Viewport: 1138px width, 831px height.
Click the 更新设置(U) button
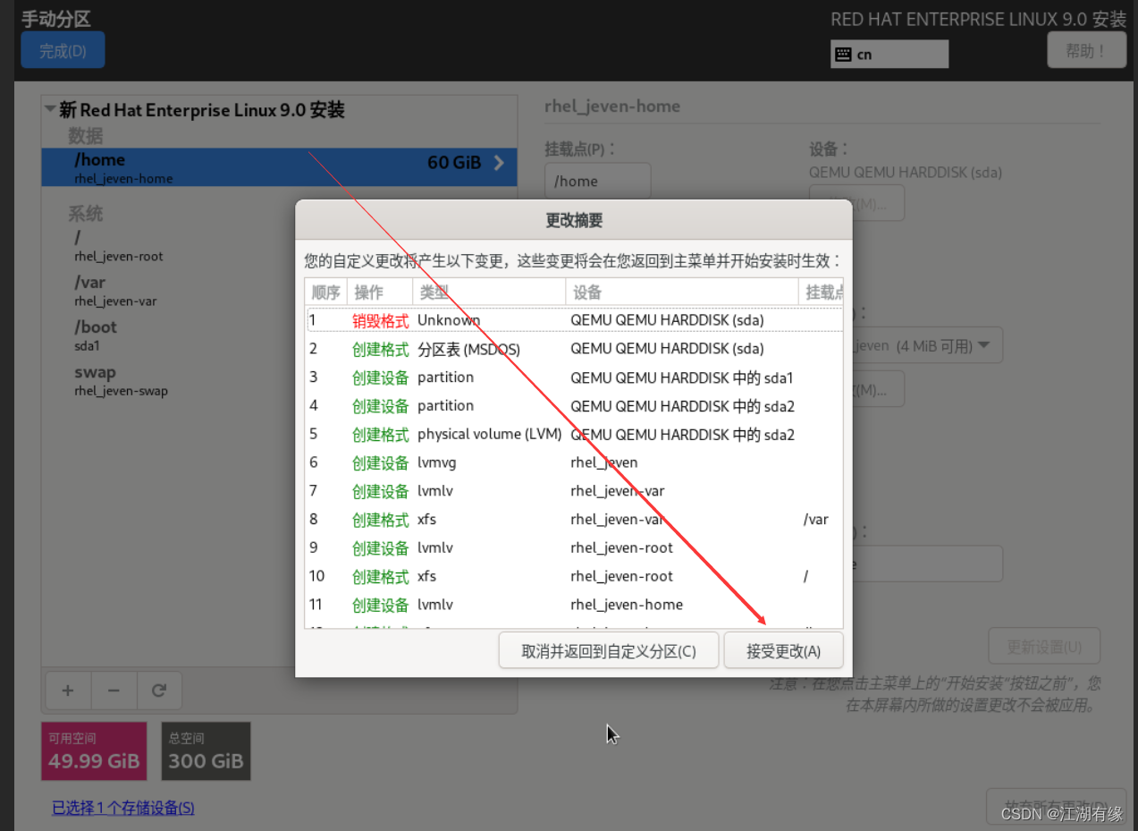tap(1044, 646)
